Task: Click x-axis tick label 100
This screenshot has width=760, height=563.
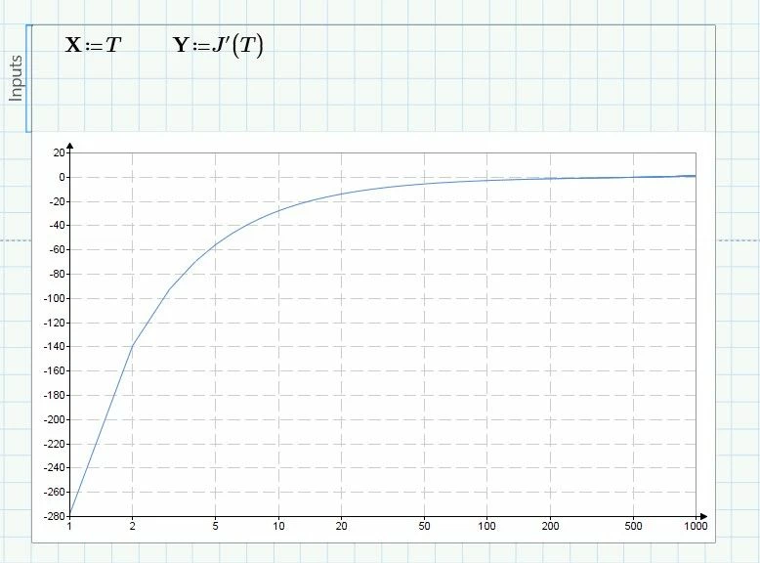Action: (x=486, y=526)
